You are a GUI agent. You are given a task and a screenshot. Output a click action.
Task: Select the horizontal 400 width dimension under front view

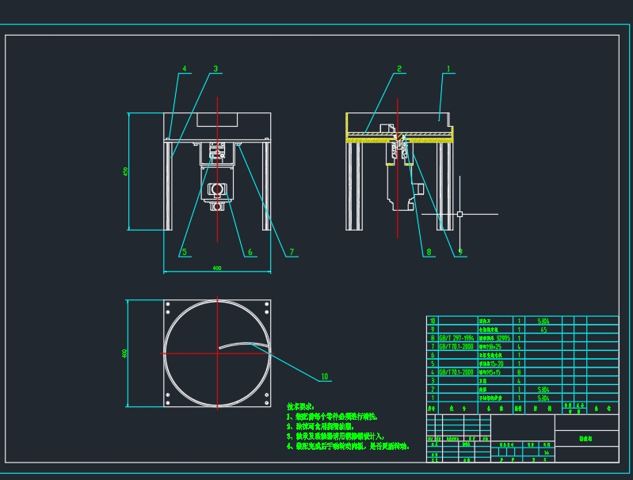[x=217, y=268]
